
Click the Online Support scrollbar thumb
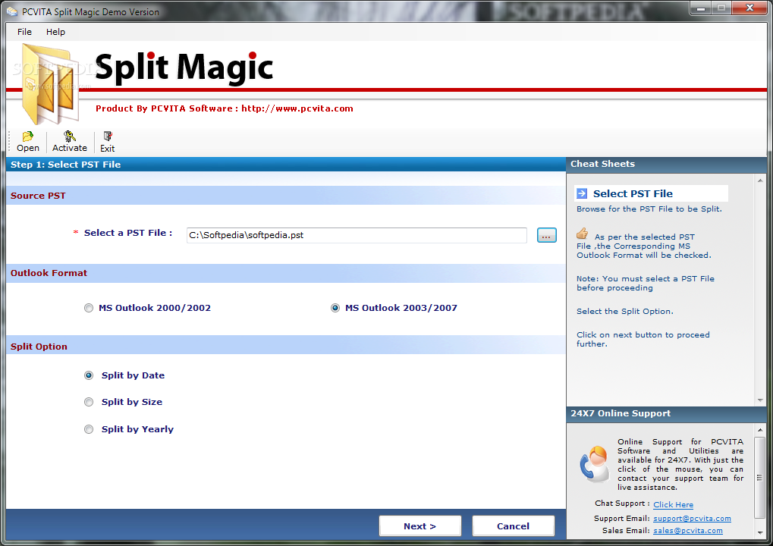[759, 478]
